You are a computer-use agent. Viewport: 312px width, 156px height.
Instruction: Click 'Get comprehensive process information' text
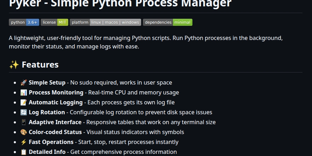tap(123, 152)
